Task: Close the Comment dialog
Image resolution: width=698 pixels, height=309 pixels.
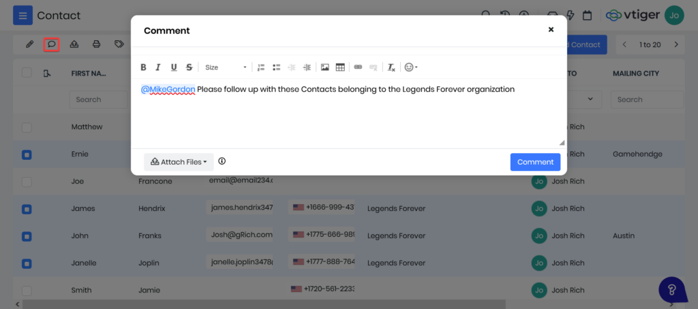Action: [x=551, y=29]
